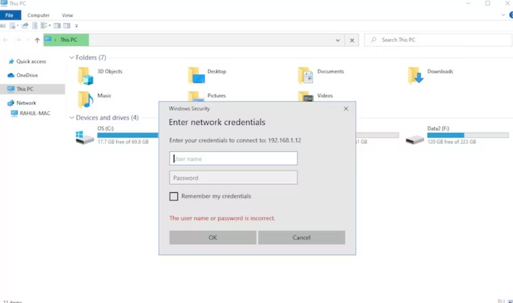Collapse the Folders (7) section
This screenshot has height=303, width=513.
click(x=72, y=58)
